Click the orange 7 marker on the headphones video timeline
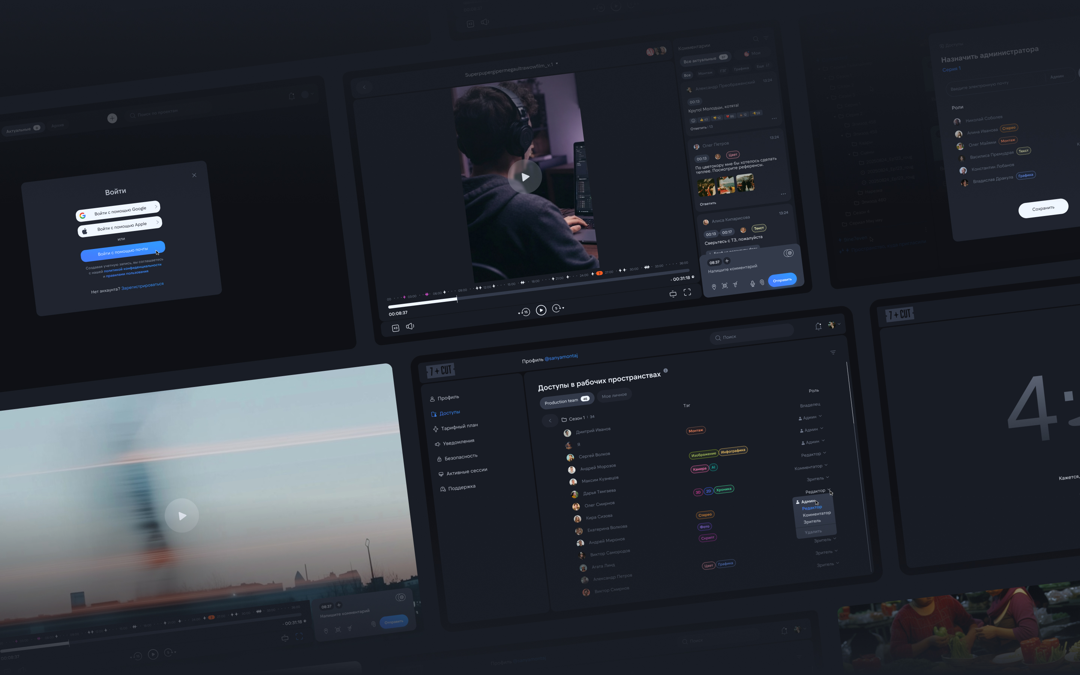 click(599, 273)
